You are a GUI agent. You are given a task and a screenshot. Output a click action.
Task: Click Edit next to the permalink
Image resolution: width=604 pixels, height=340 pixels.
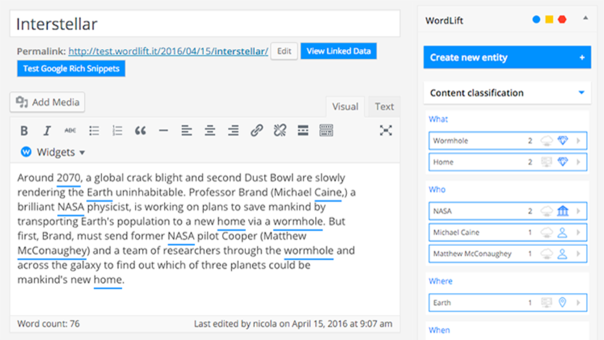(x=284, y=51)
